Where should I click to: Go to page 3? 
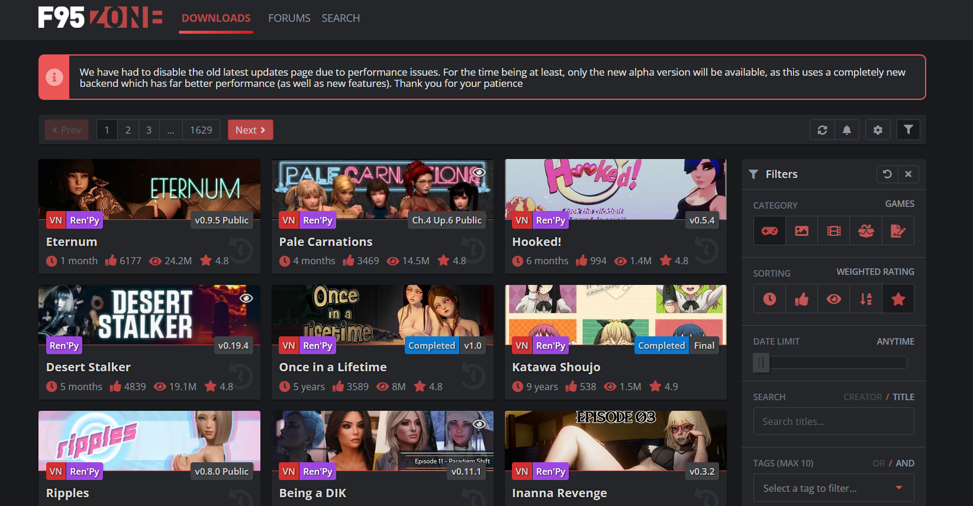point(149,130)
